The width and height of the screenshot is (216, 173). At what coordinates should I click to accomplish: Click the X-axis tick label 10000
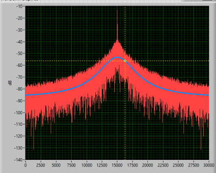86,165
